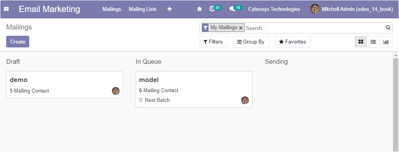Switch to Kanban view
The width and height of the screenshot is (399, 152).
coord(361,42)
